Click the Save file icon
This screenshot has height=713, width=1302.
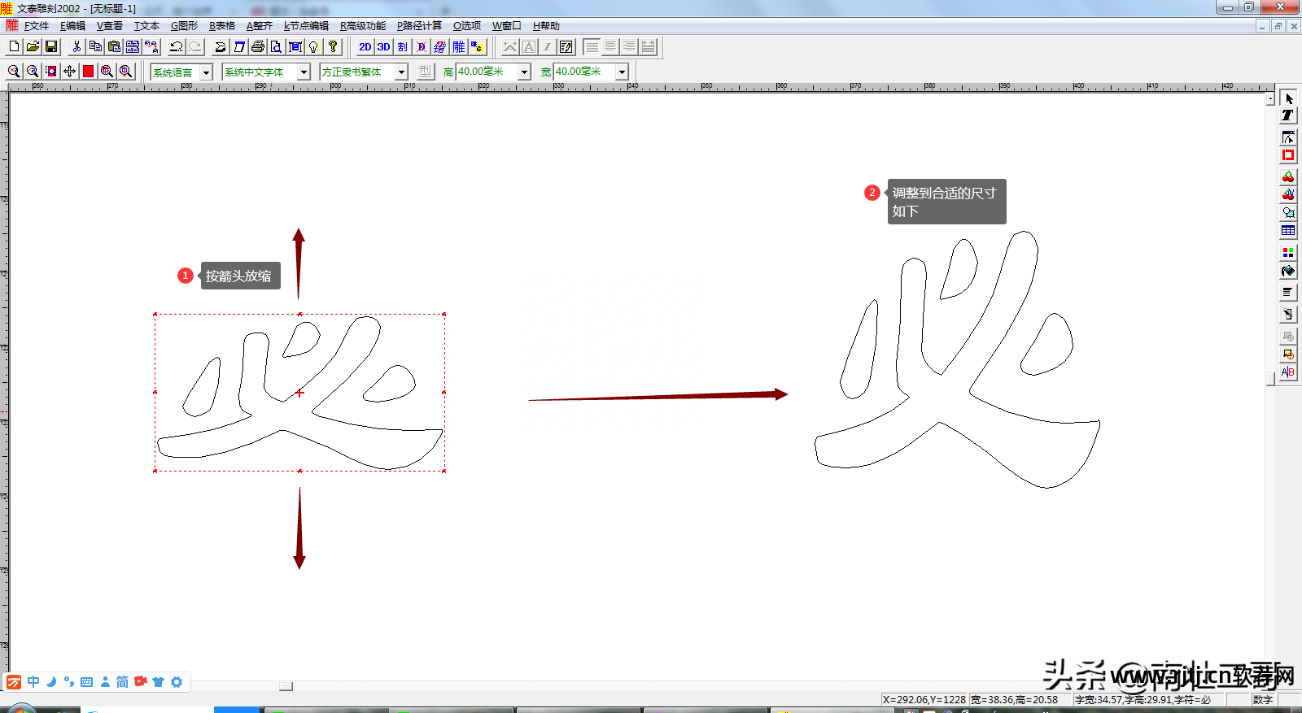[51, 47]
